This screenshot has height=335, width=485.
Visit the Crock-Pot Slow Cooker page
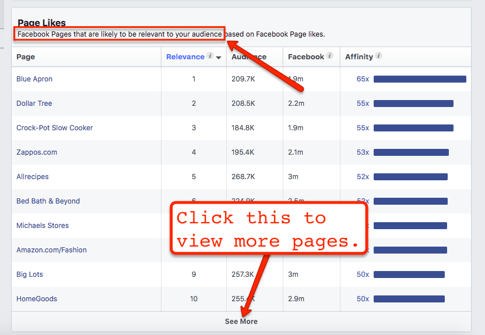point(54,128)
